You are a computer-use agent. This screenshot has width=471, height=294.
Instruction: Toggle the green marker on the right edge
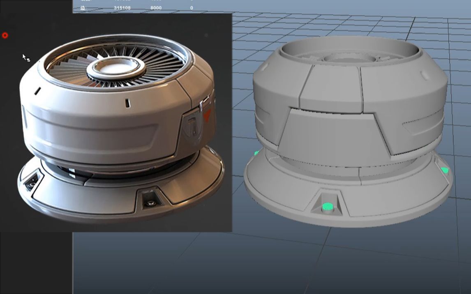[x=445, y=169]
